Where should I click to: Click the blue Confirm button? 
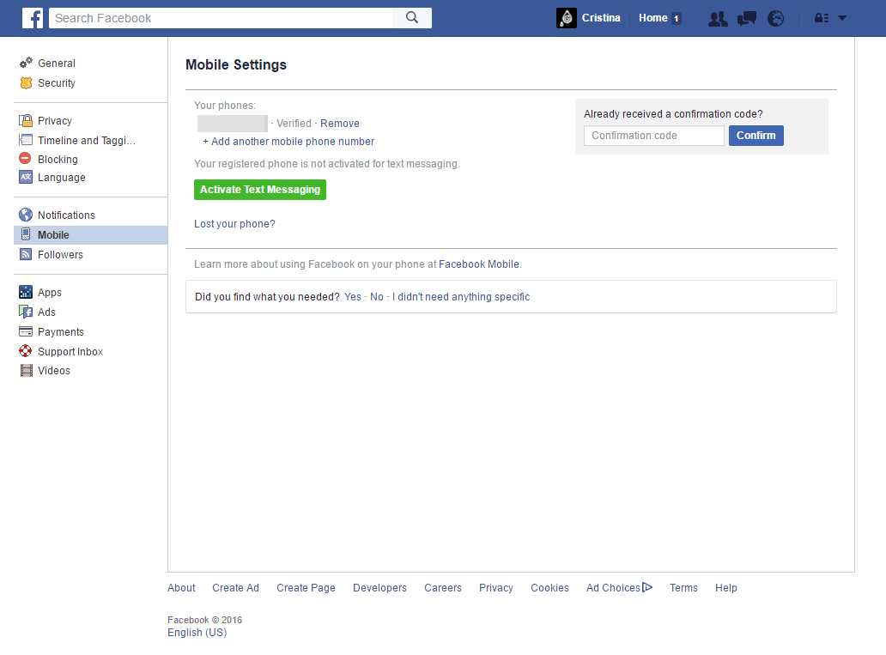coord(756,136)
